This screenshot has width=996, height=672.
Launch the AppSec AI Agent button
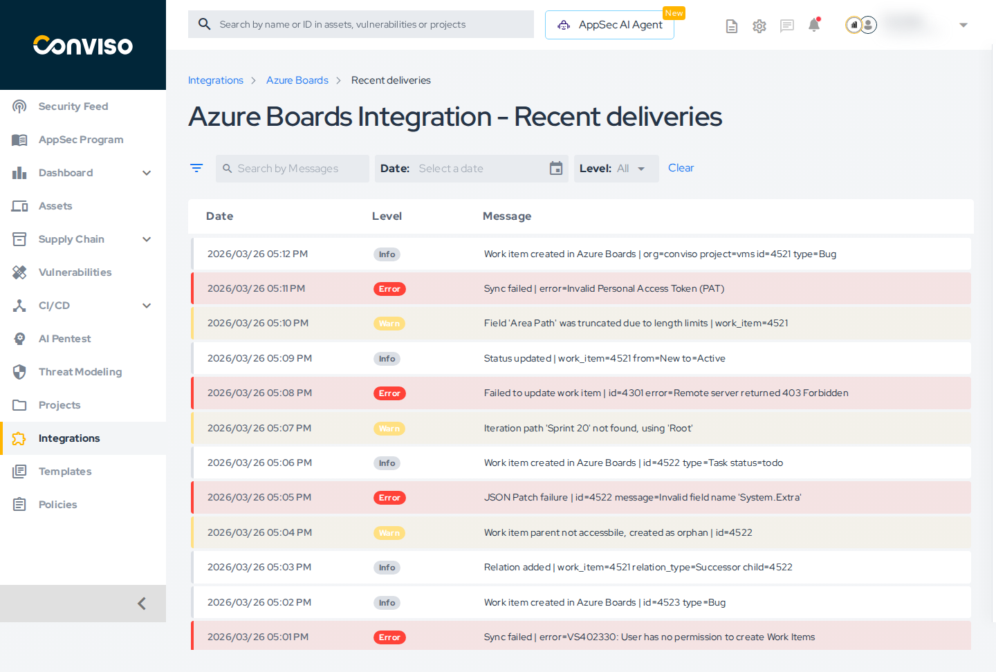coord(609,25)
